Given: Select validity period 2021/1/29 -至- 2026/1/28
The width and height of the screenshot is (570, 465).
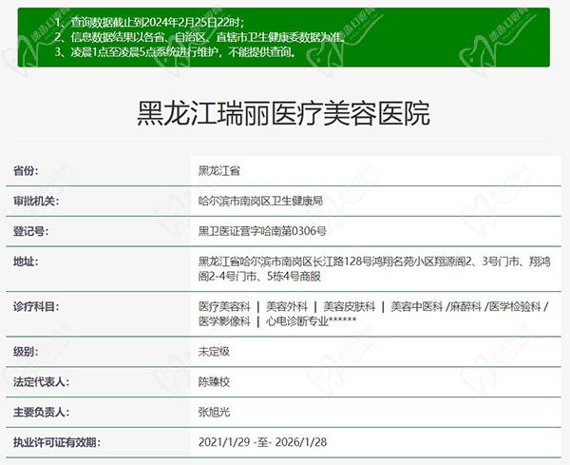Looking at the screenshot, I should tap(262, 442).
